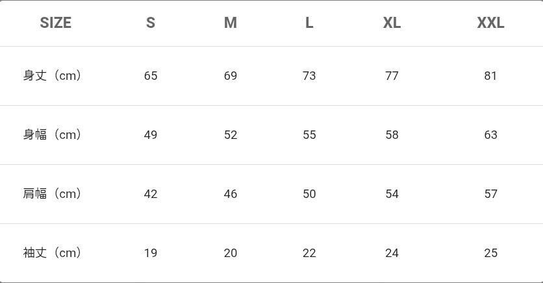Image resolution: width=543 pixels, height=283 pixels.
Task: Click the 身丈（cm） row label
Action: pos(53,76)
